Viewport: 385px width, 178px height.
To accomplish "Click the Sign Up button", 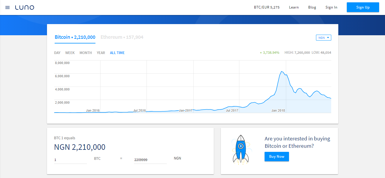I will [363, 7].
